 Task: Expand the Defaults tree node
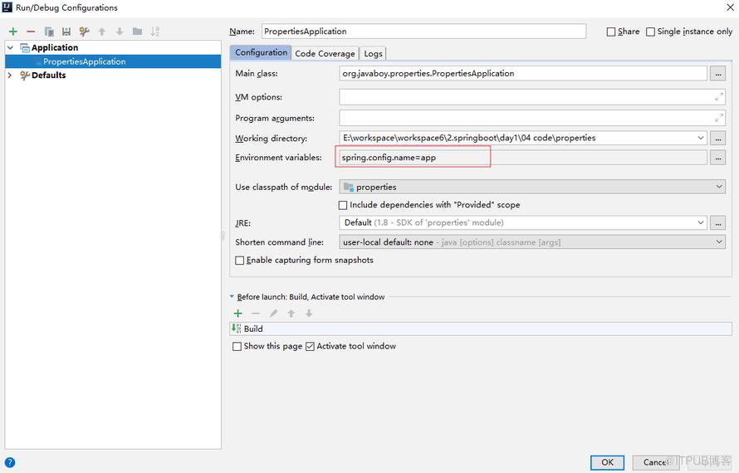click(10, 76)
